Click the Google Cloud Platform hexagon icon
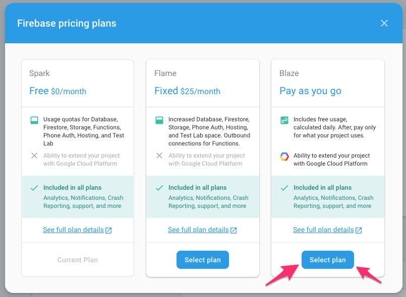The height and width of the screenshot is (297, 406). pyautogui.click(x=284, y=157)
